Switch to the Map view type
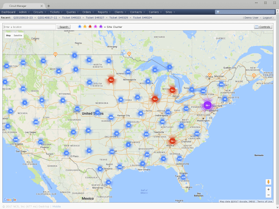 (x=8, y=35)
